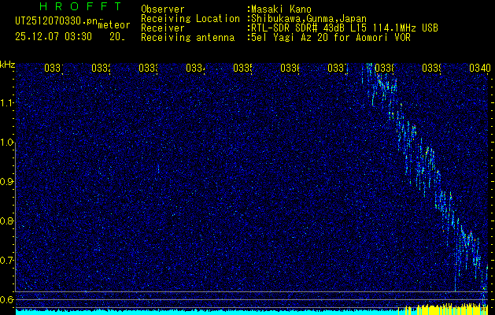Click the 0340 time marker
The image size is (495, 315).
(478, 69)
